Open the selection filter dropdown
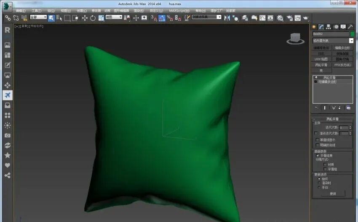Viewport: 358px width, 222px height. pyautogui.click(x=38, y=17)
